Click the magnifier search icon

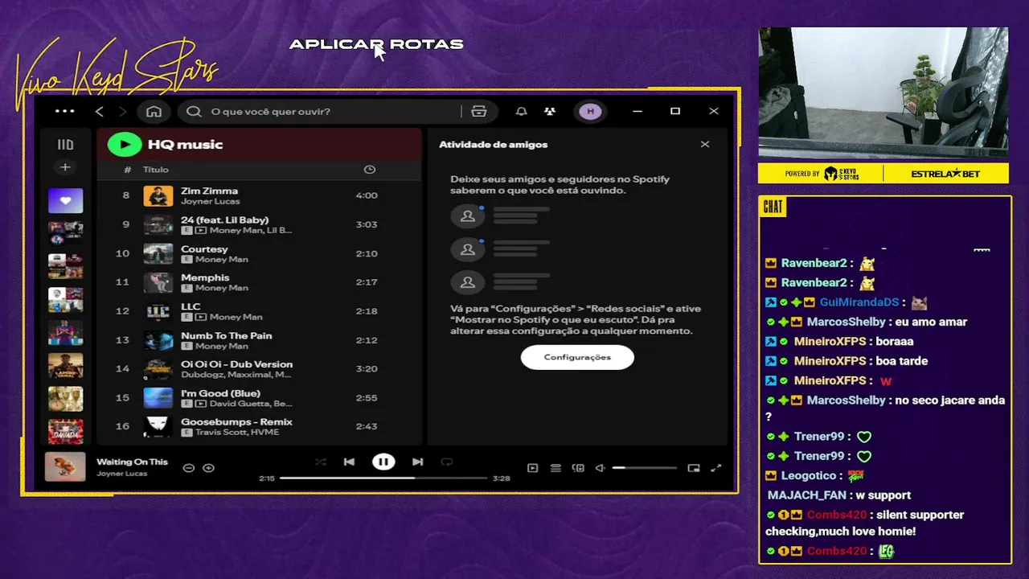coord(194,112)
